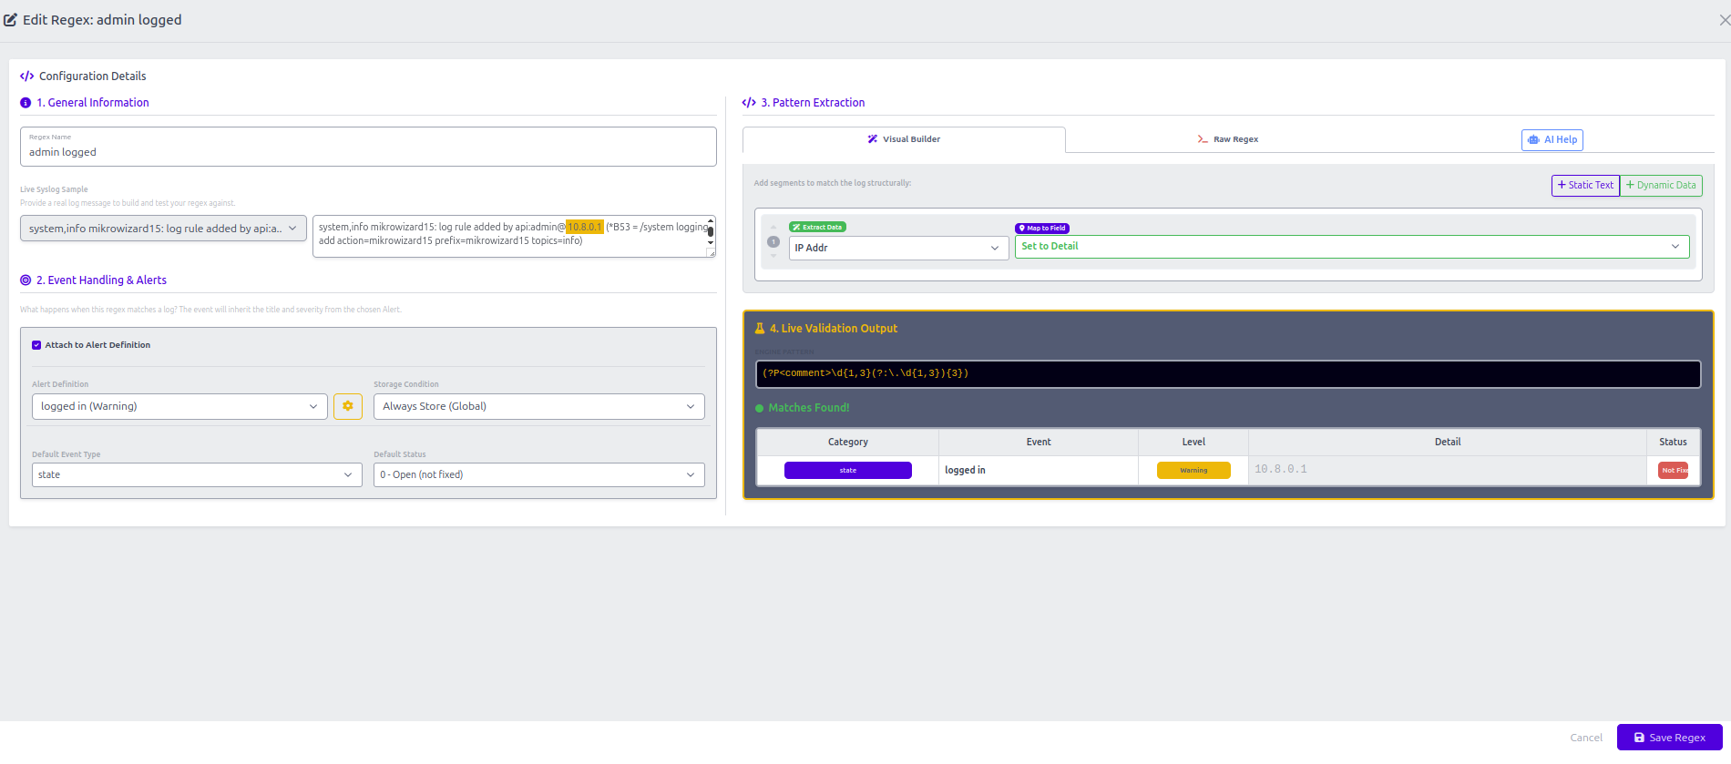Click the gear icon beside Alert Definition
The image size is (1731, 764).
point(348,406)
